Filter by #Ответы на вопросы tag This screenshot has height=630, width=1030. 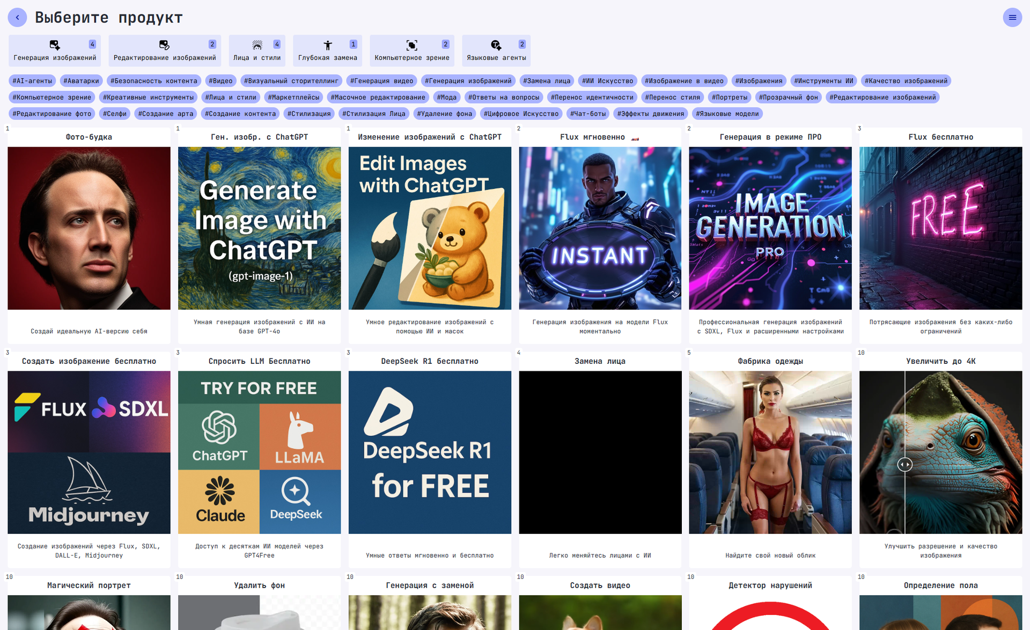(504, 98)
